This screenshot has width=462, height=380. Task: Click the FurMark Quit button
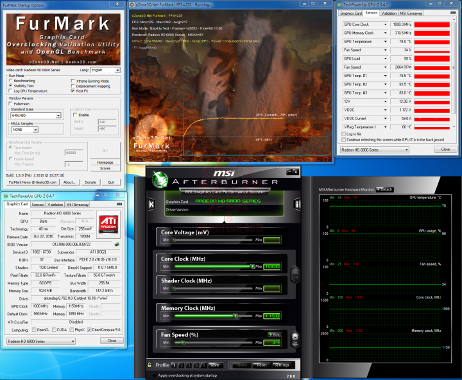coord(111,182)
